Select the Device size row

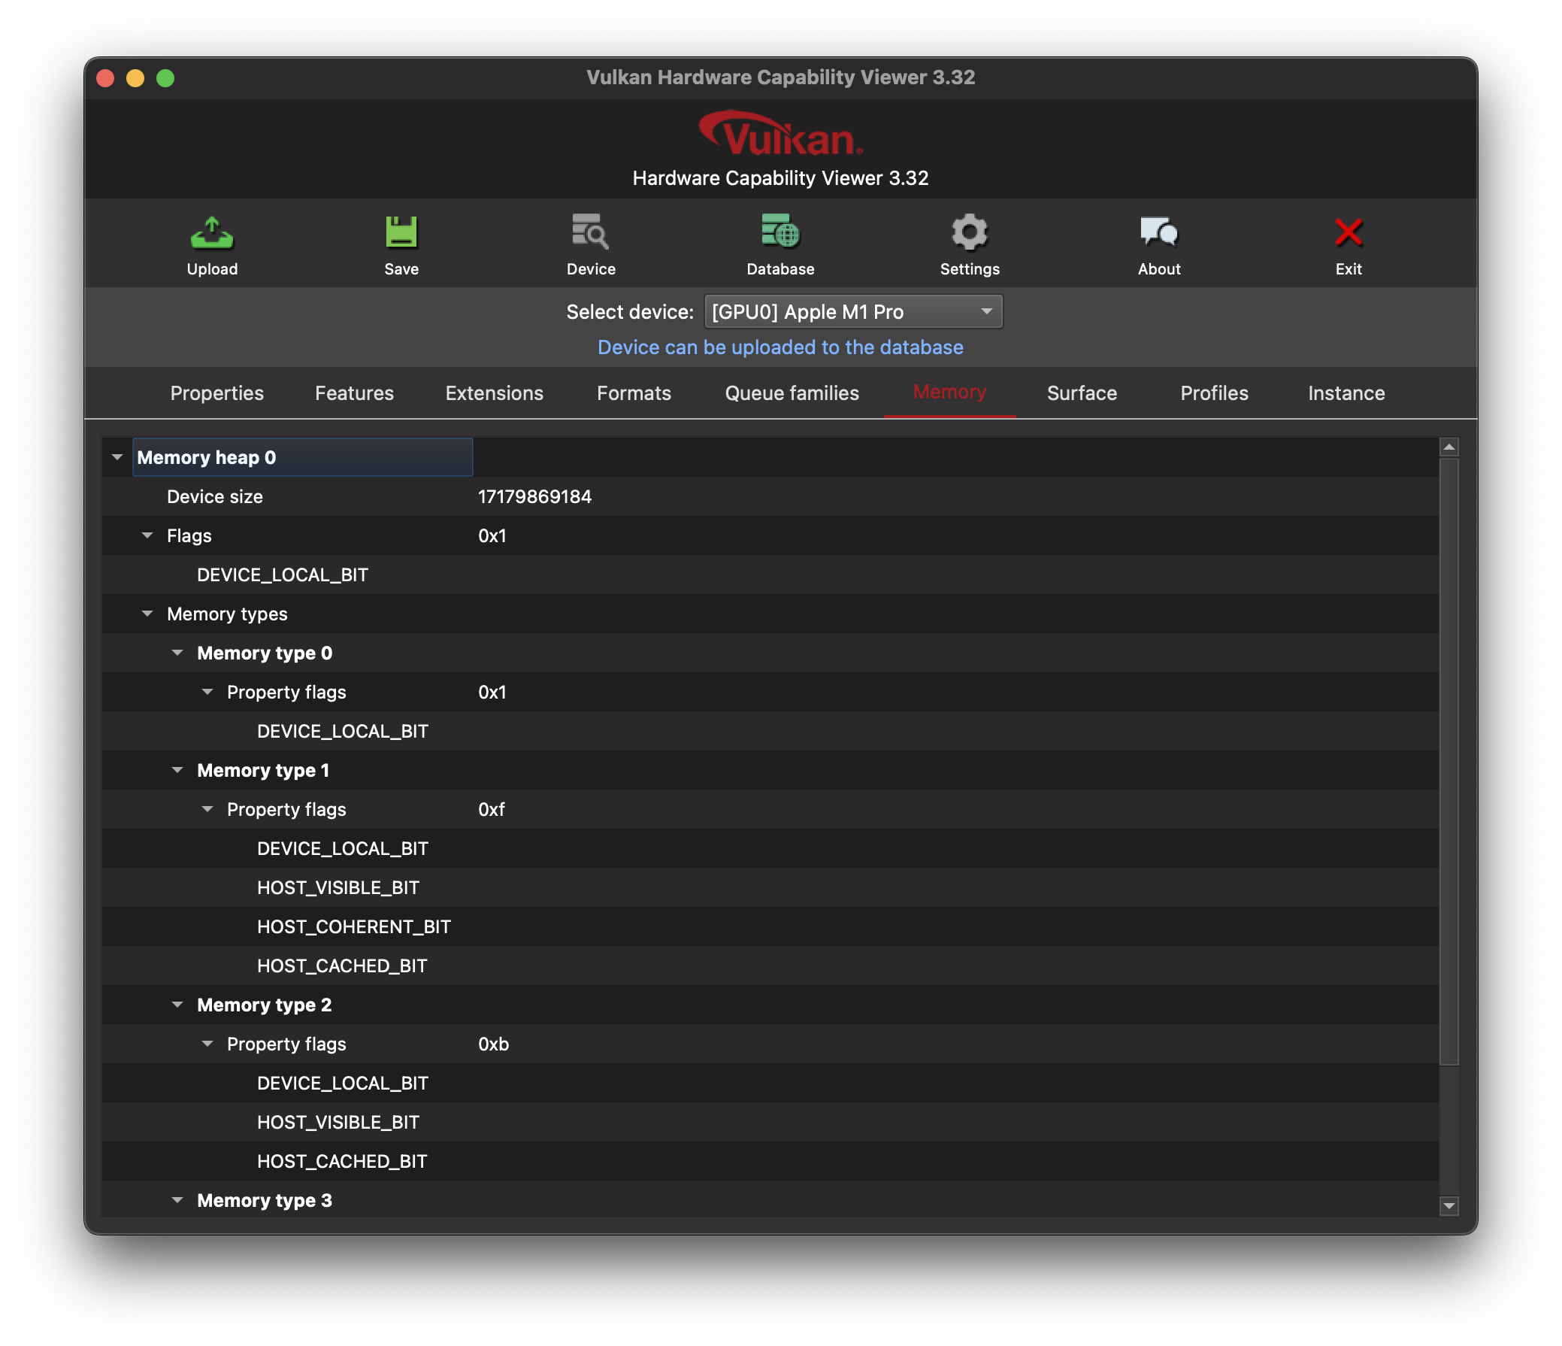click(x=770, y=496)
